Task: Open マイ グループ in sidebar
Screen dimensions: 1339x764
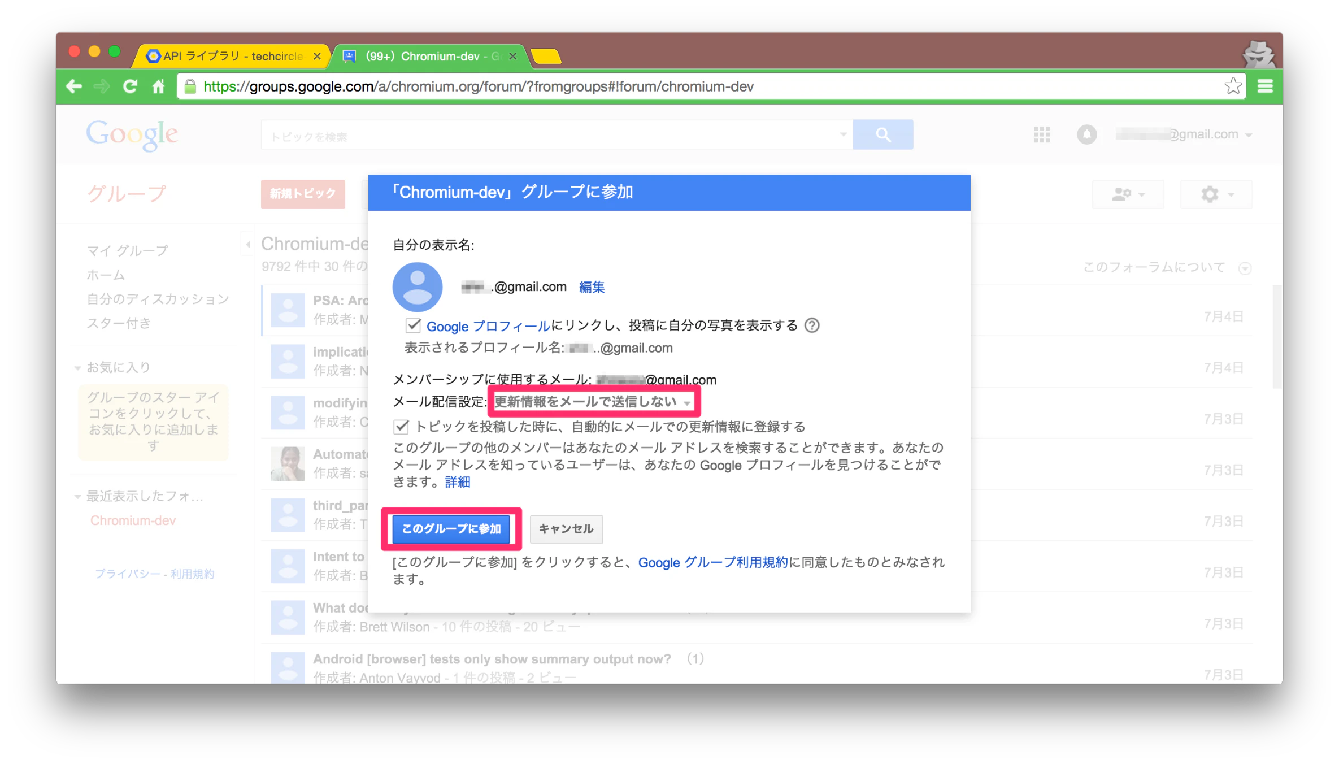Action: (x=127, y=250)
